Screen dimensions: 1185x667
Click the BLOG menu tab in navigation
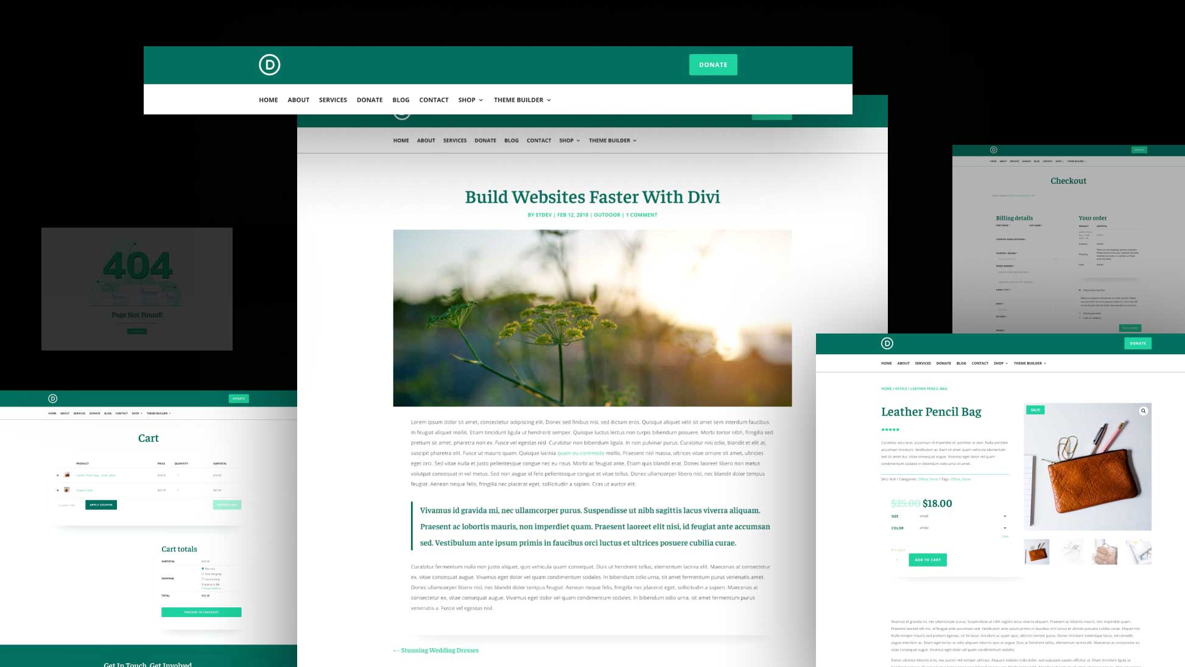tap(401, 99)
